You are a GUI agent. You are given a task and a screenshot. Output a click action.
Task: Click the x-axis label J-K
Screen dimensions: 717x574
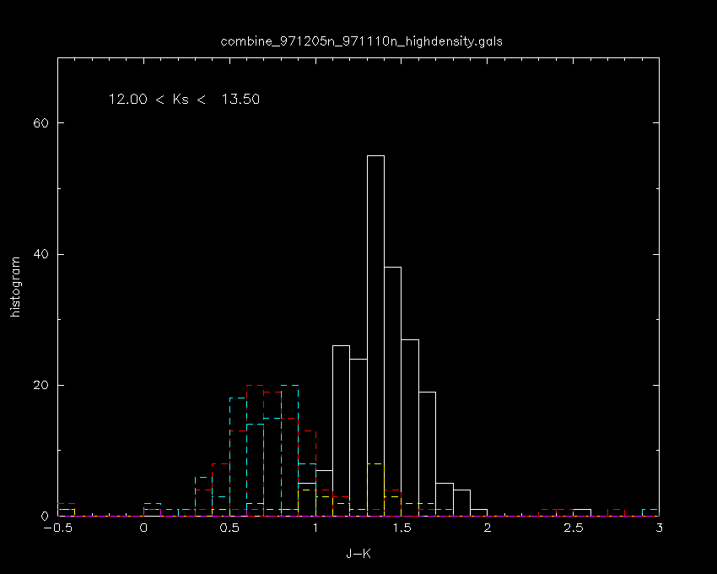point(358,554)
